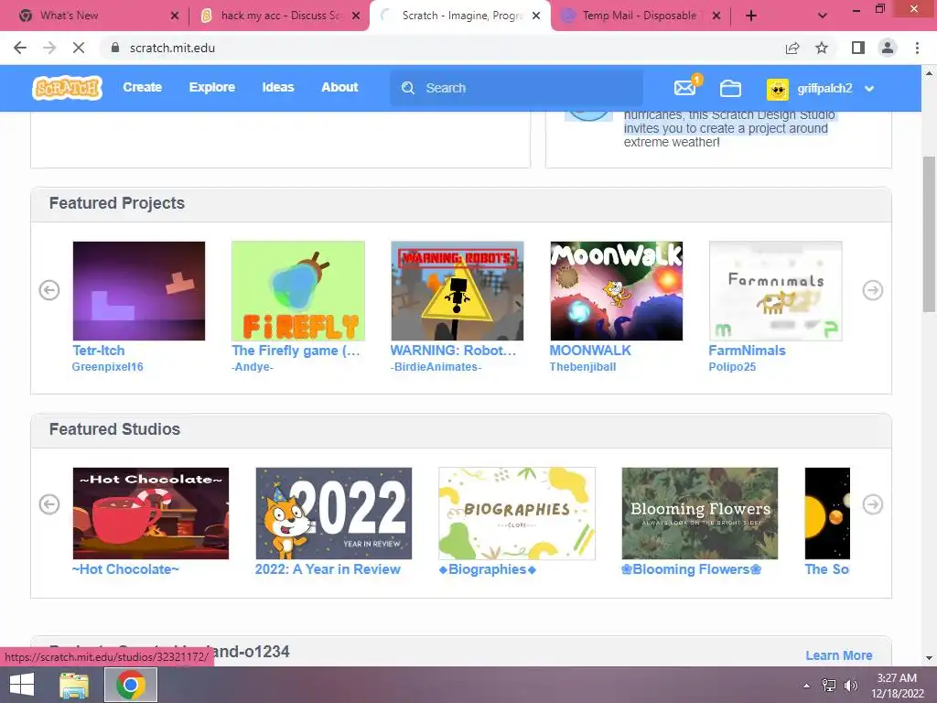Open My Stuff folder icon
Screen dimensions: 937x703
[730, 89]
